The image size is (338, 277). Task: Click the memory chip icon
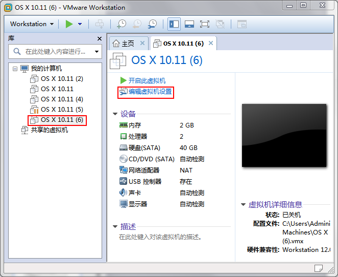pyautogui.click(x=124, y=125)
